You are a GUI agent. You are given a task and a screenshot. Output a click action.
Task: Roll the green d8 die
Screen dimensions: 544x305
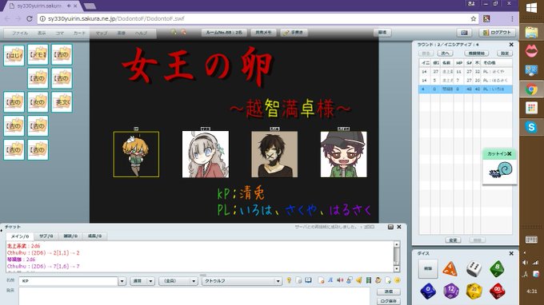497,268
